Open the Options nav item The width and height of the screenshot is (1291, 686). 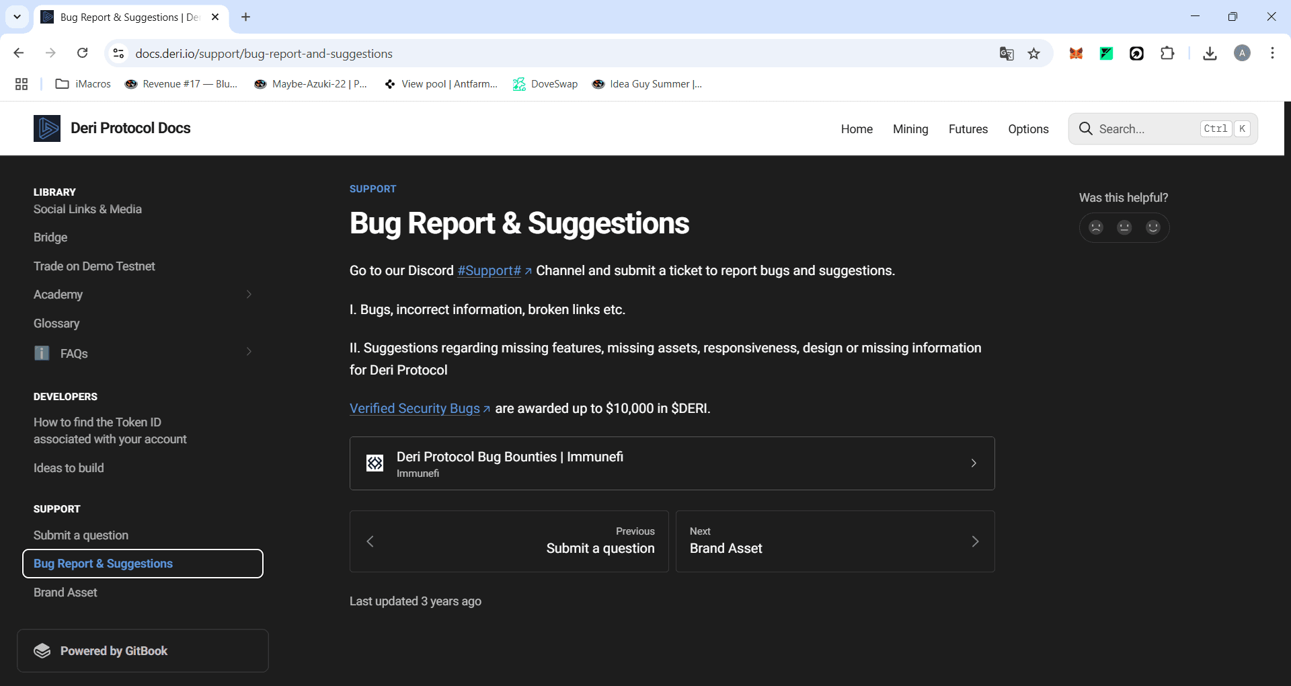(x=1028, y=128)
